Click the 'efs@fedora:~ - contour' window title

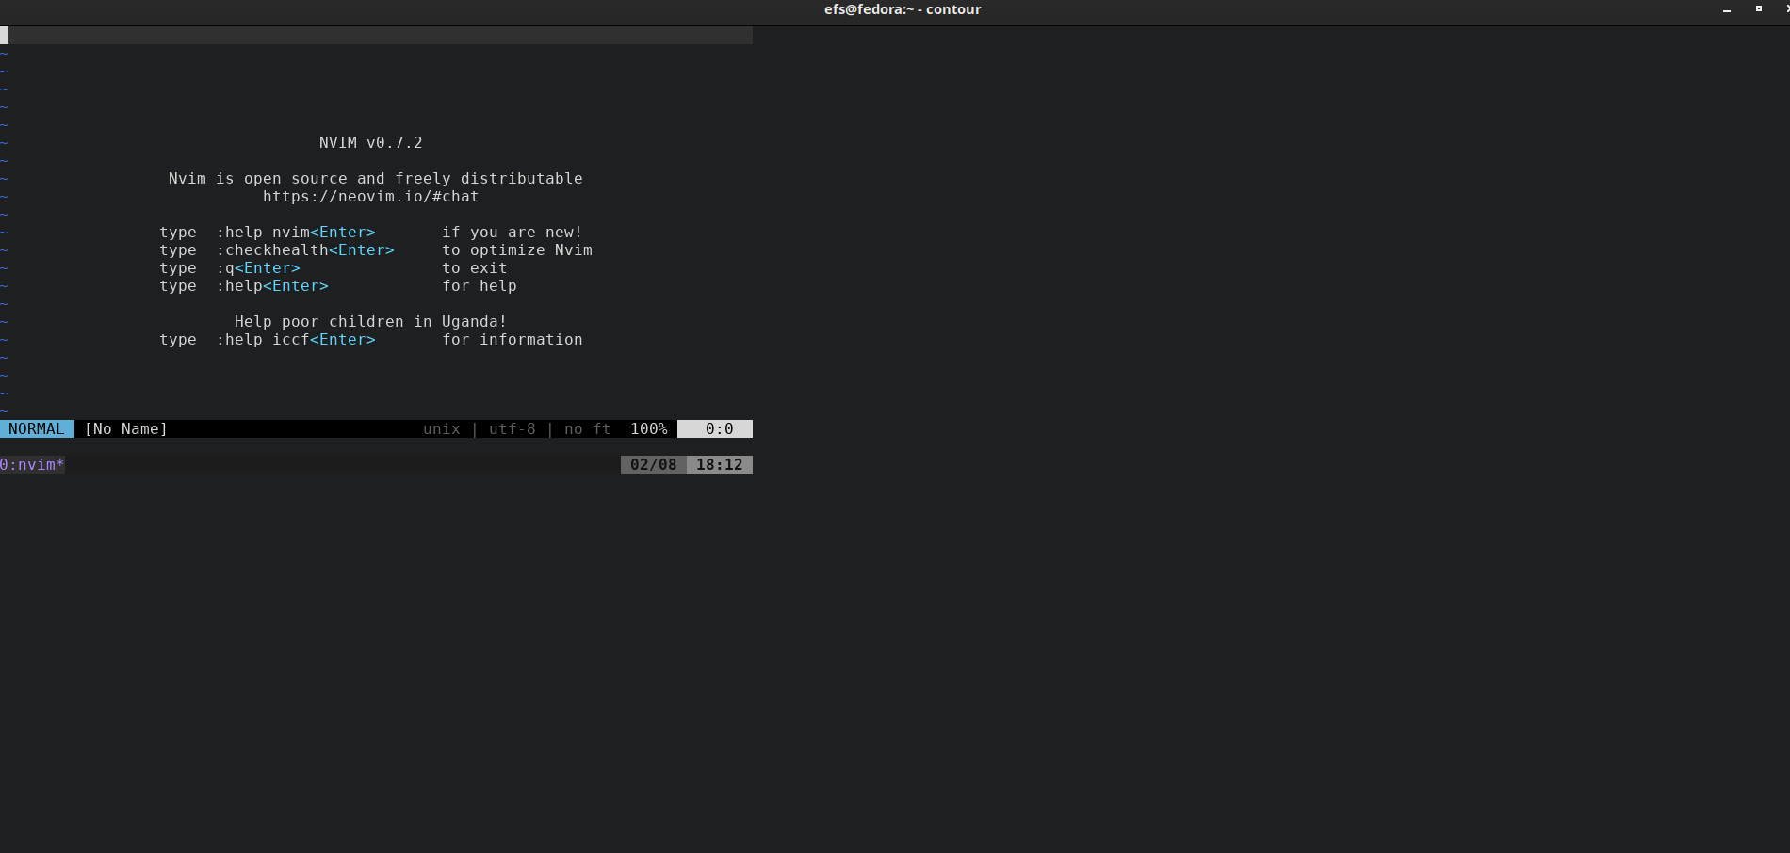903,9
